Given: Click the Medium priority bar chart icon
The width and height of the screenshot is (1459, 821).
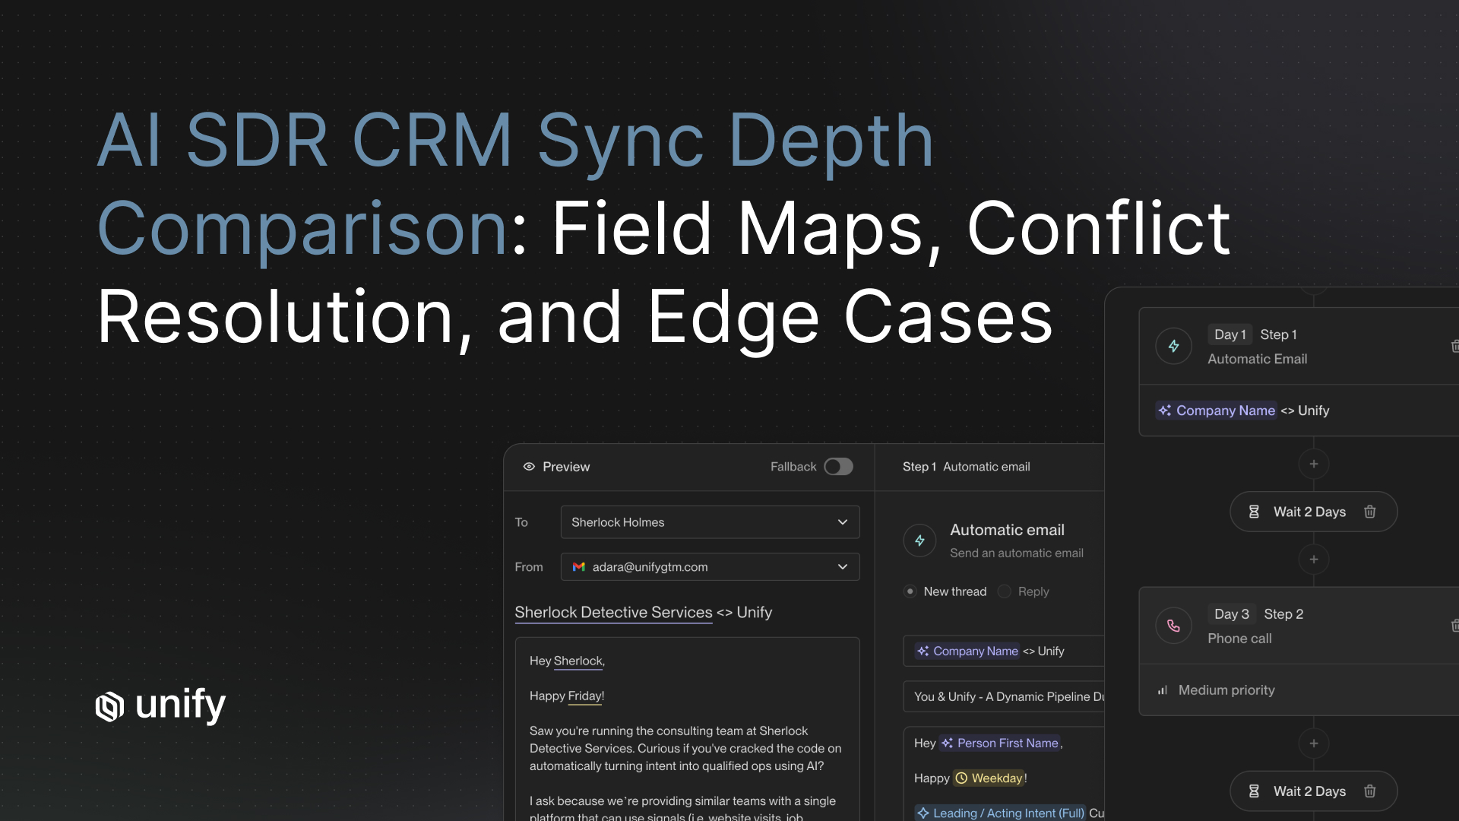Looking at the screenshot, I should tap(1162, 689).
